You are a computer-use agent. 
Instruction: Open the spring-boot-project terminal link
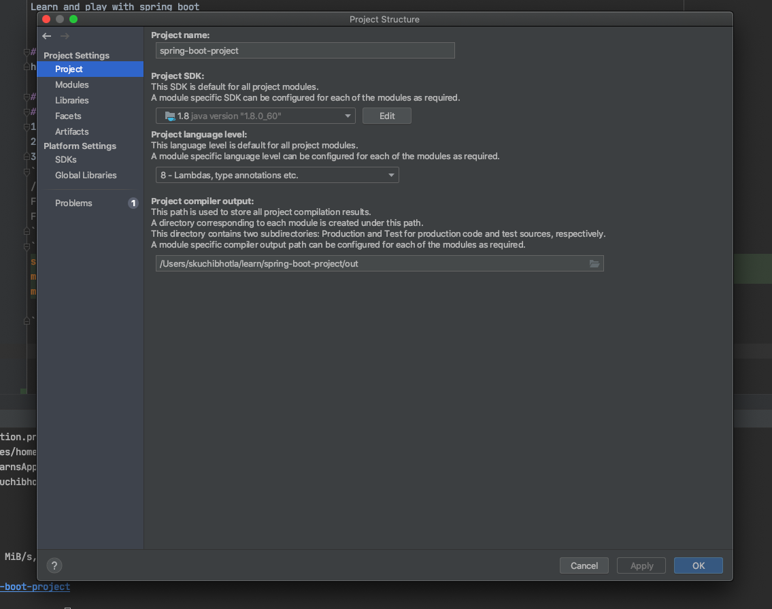coord(35,587)
